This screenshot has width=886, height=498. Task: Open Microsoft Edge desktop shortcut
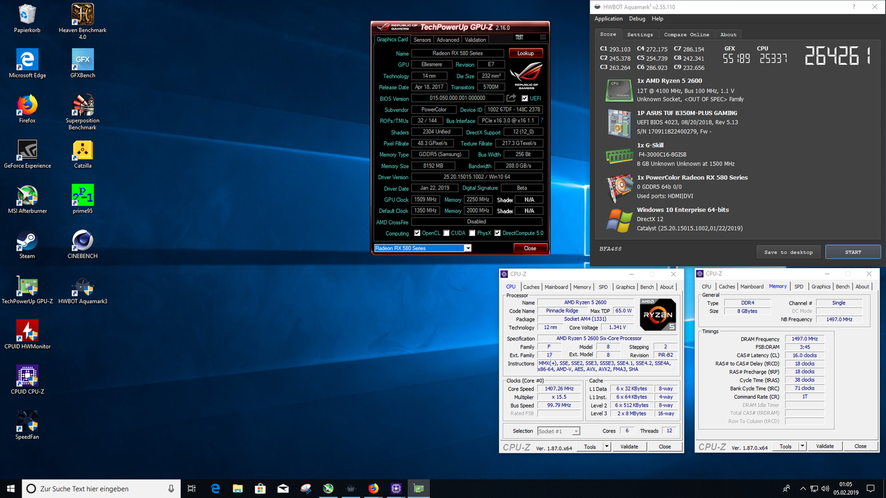27,64
